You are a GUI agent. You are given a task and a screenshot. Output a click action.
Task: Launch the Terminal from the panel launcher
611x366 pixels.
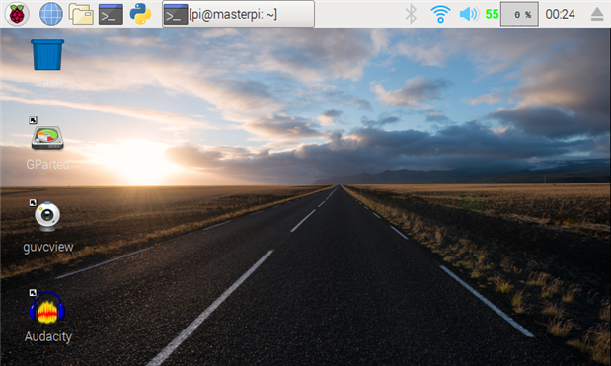point(112,14)
